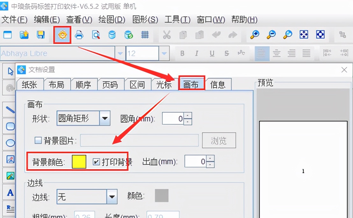The width and height of the screenshot is (353, 218).
Task: Click the 背景图片 path field
Action: (139, 141)
